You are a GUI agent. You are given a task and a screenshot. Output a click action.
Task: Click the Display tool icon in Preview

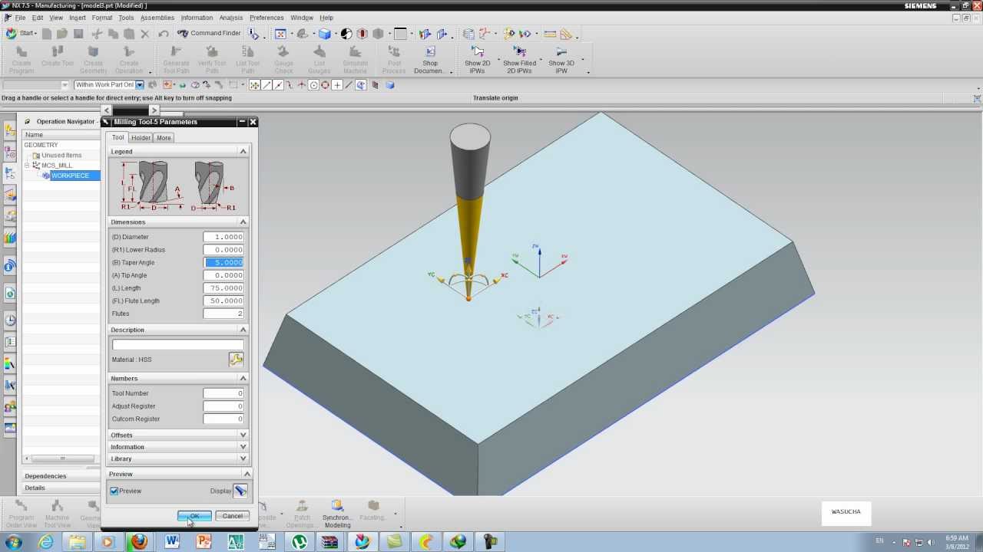pos(240,491)
